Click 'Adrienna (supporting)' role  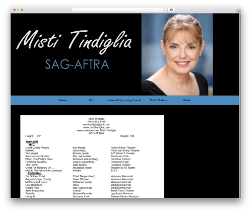click(x=85, y=159)
